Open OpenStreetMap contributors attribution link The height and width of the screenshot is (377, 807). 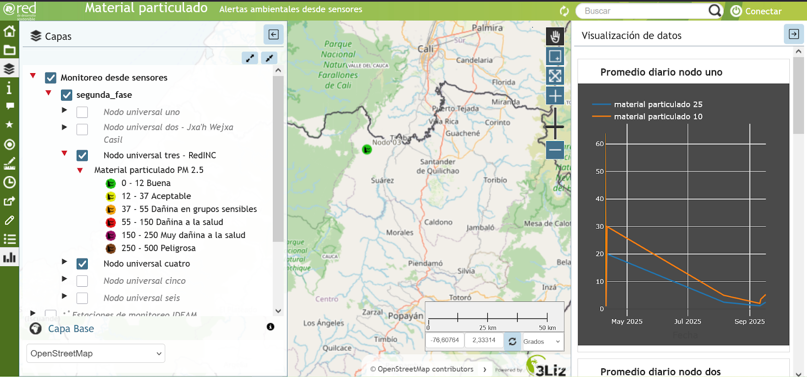coord(425,369)
